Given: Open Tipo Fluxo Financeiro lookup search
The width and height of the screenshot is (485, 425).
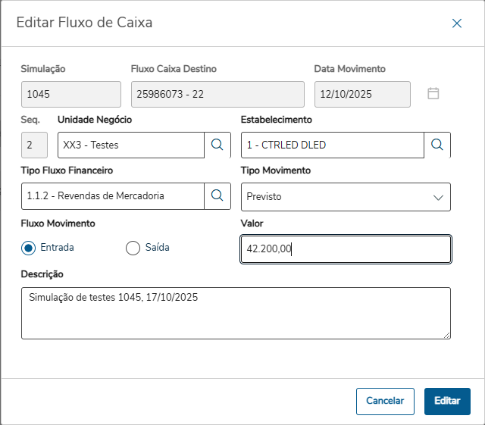Looking at the screenshot, I should click(217, 196).
